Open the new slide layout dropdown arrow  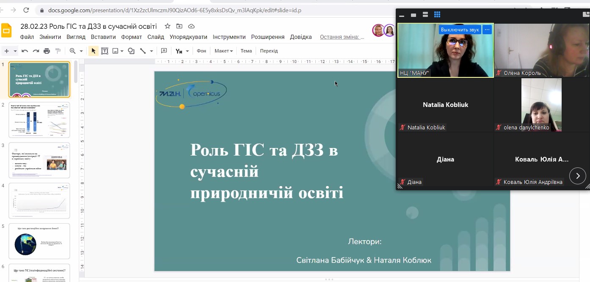pyautogui.click(x=15, y=51)
